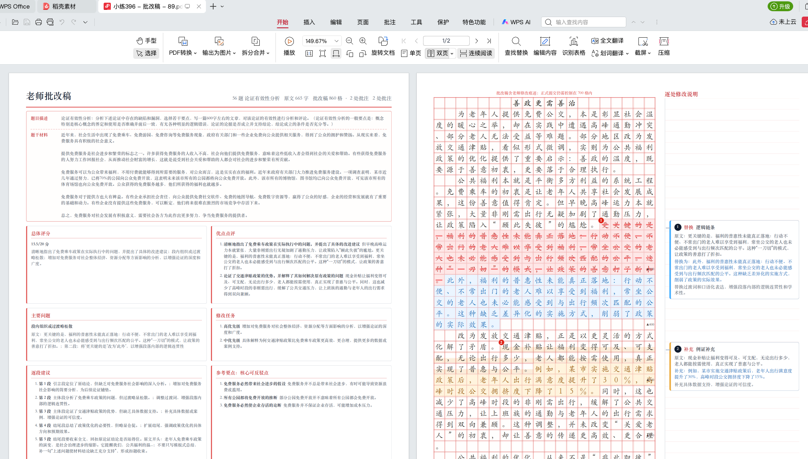Image resolution: width=808 pixels, height=459 pixels.
Task: Click the page number field 1/2
Action: (446, 41)
